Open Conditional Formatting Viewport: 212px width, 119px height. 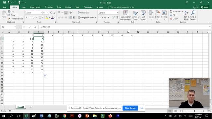coord(126,15)
